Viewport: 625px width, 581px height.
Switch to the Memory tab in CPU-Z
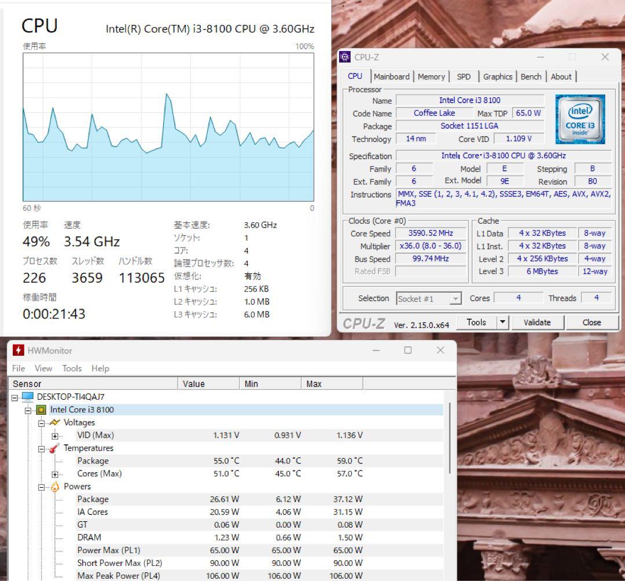pyautogui.click(x=431, y=76)
